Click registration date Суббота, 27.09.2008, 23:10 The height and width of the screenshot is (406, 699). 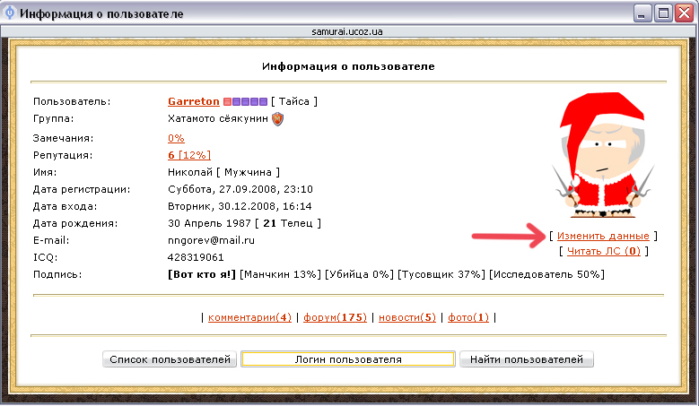240,189
